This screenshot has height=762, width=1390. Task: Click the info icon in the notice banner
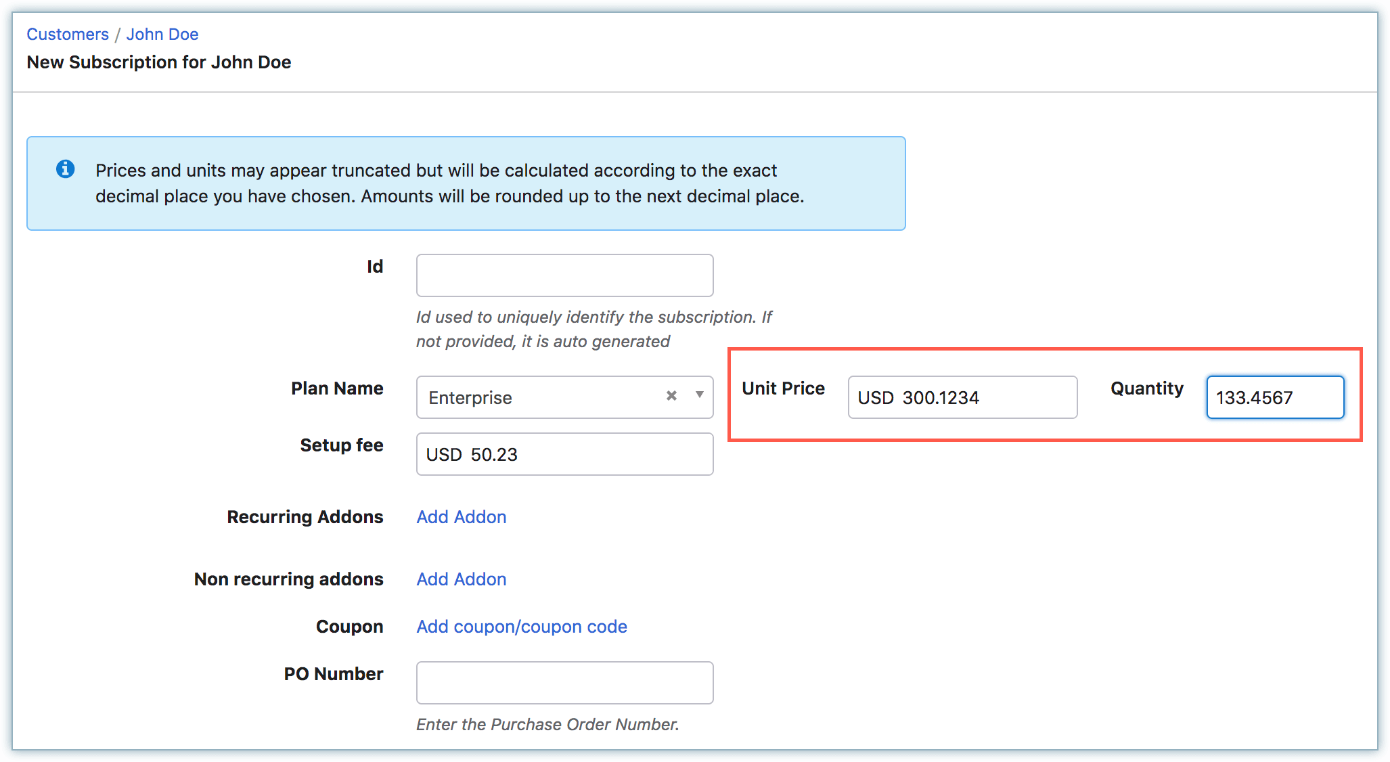(65, 169)
